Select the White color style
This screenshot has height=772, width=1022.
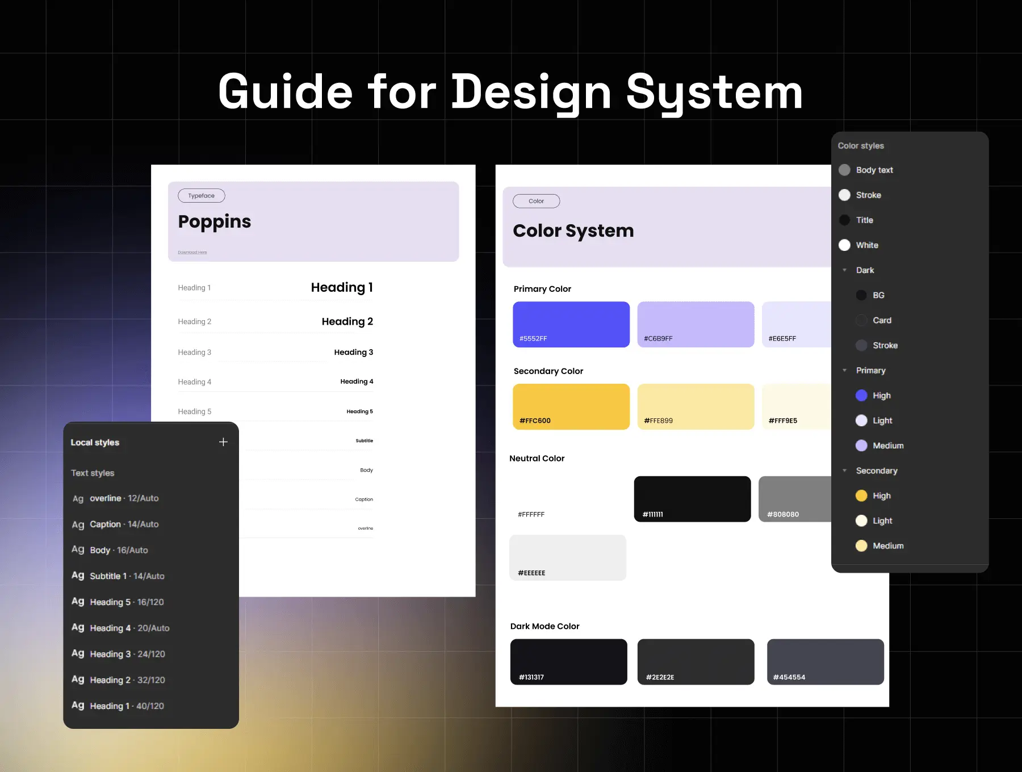(x=866, y=245)
